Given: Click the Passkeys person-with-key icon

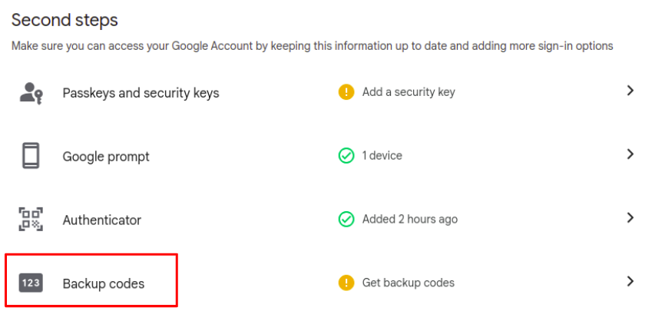Looking at the screenshot, I should tap(31, 93).
